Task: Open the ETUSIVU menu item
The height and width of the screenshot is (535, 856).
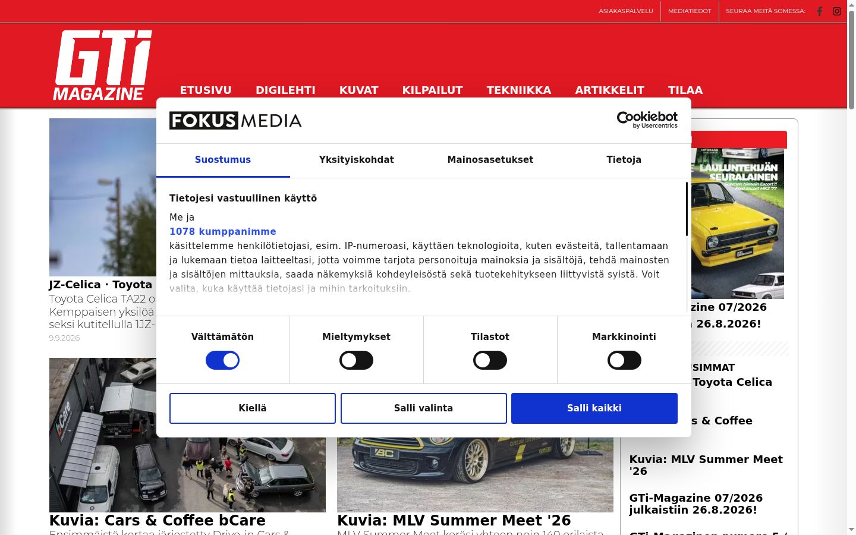Action: 206,90
